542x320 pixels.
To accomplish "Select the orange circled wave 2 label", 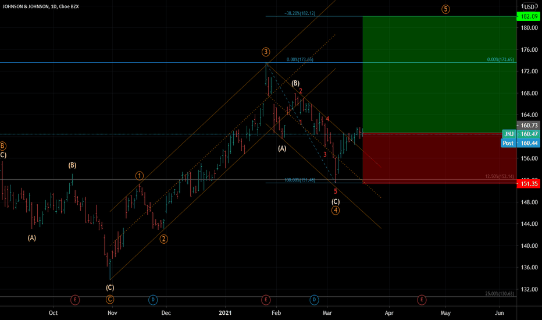I will point(163,239).
